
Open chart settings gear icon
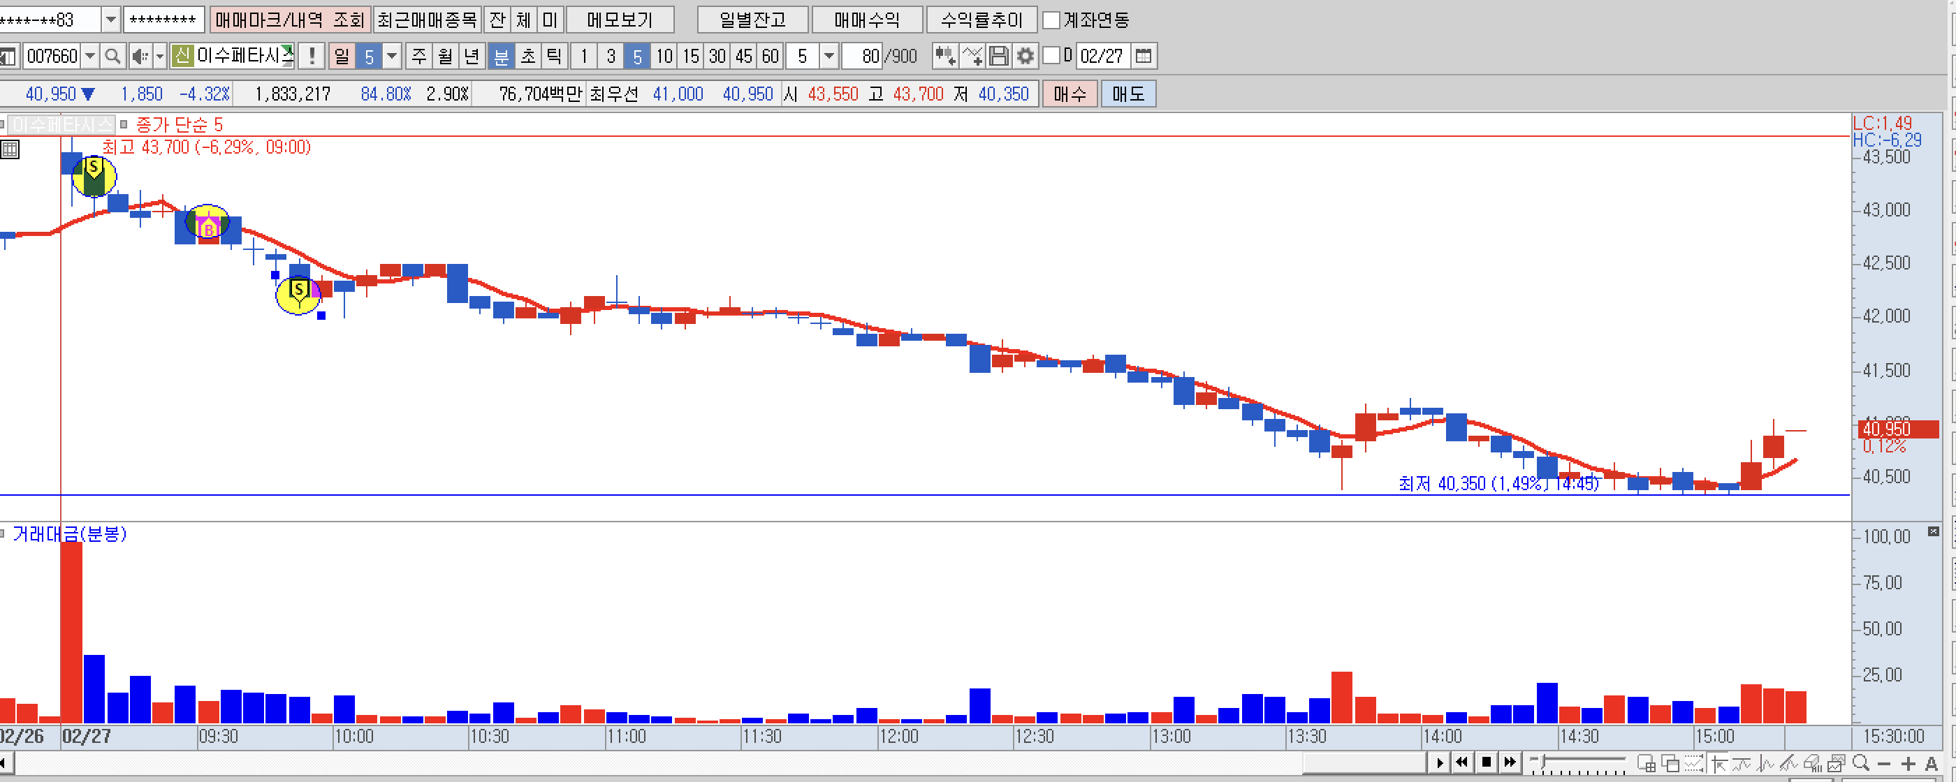pyautogui.click(x=1025, y=56)
